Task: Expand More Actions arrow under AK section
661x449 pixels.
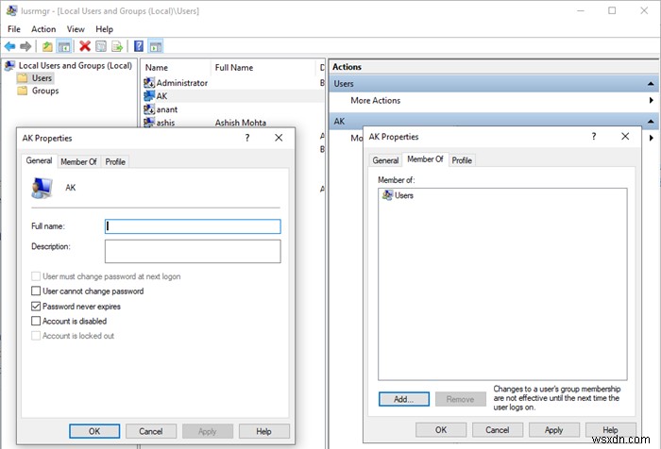Action: 651,138
